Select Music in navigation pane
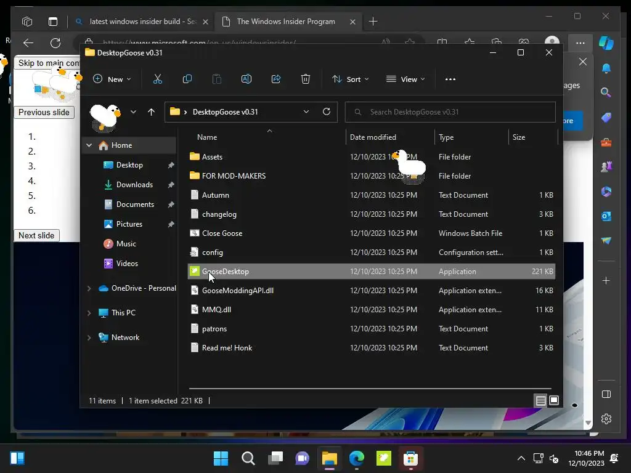Viewport: 631px width, 473px height. click(x=126, y=244)
